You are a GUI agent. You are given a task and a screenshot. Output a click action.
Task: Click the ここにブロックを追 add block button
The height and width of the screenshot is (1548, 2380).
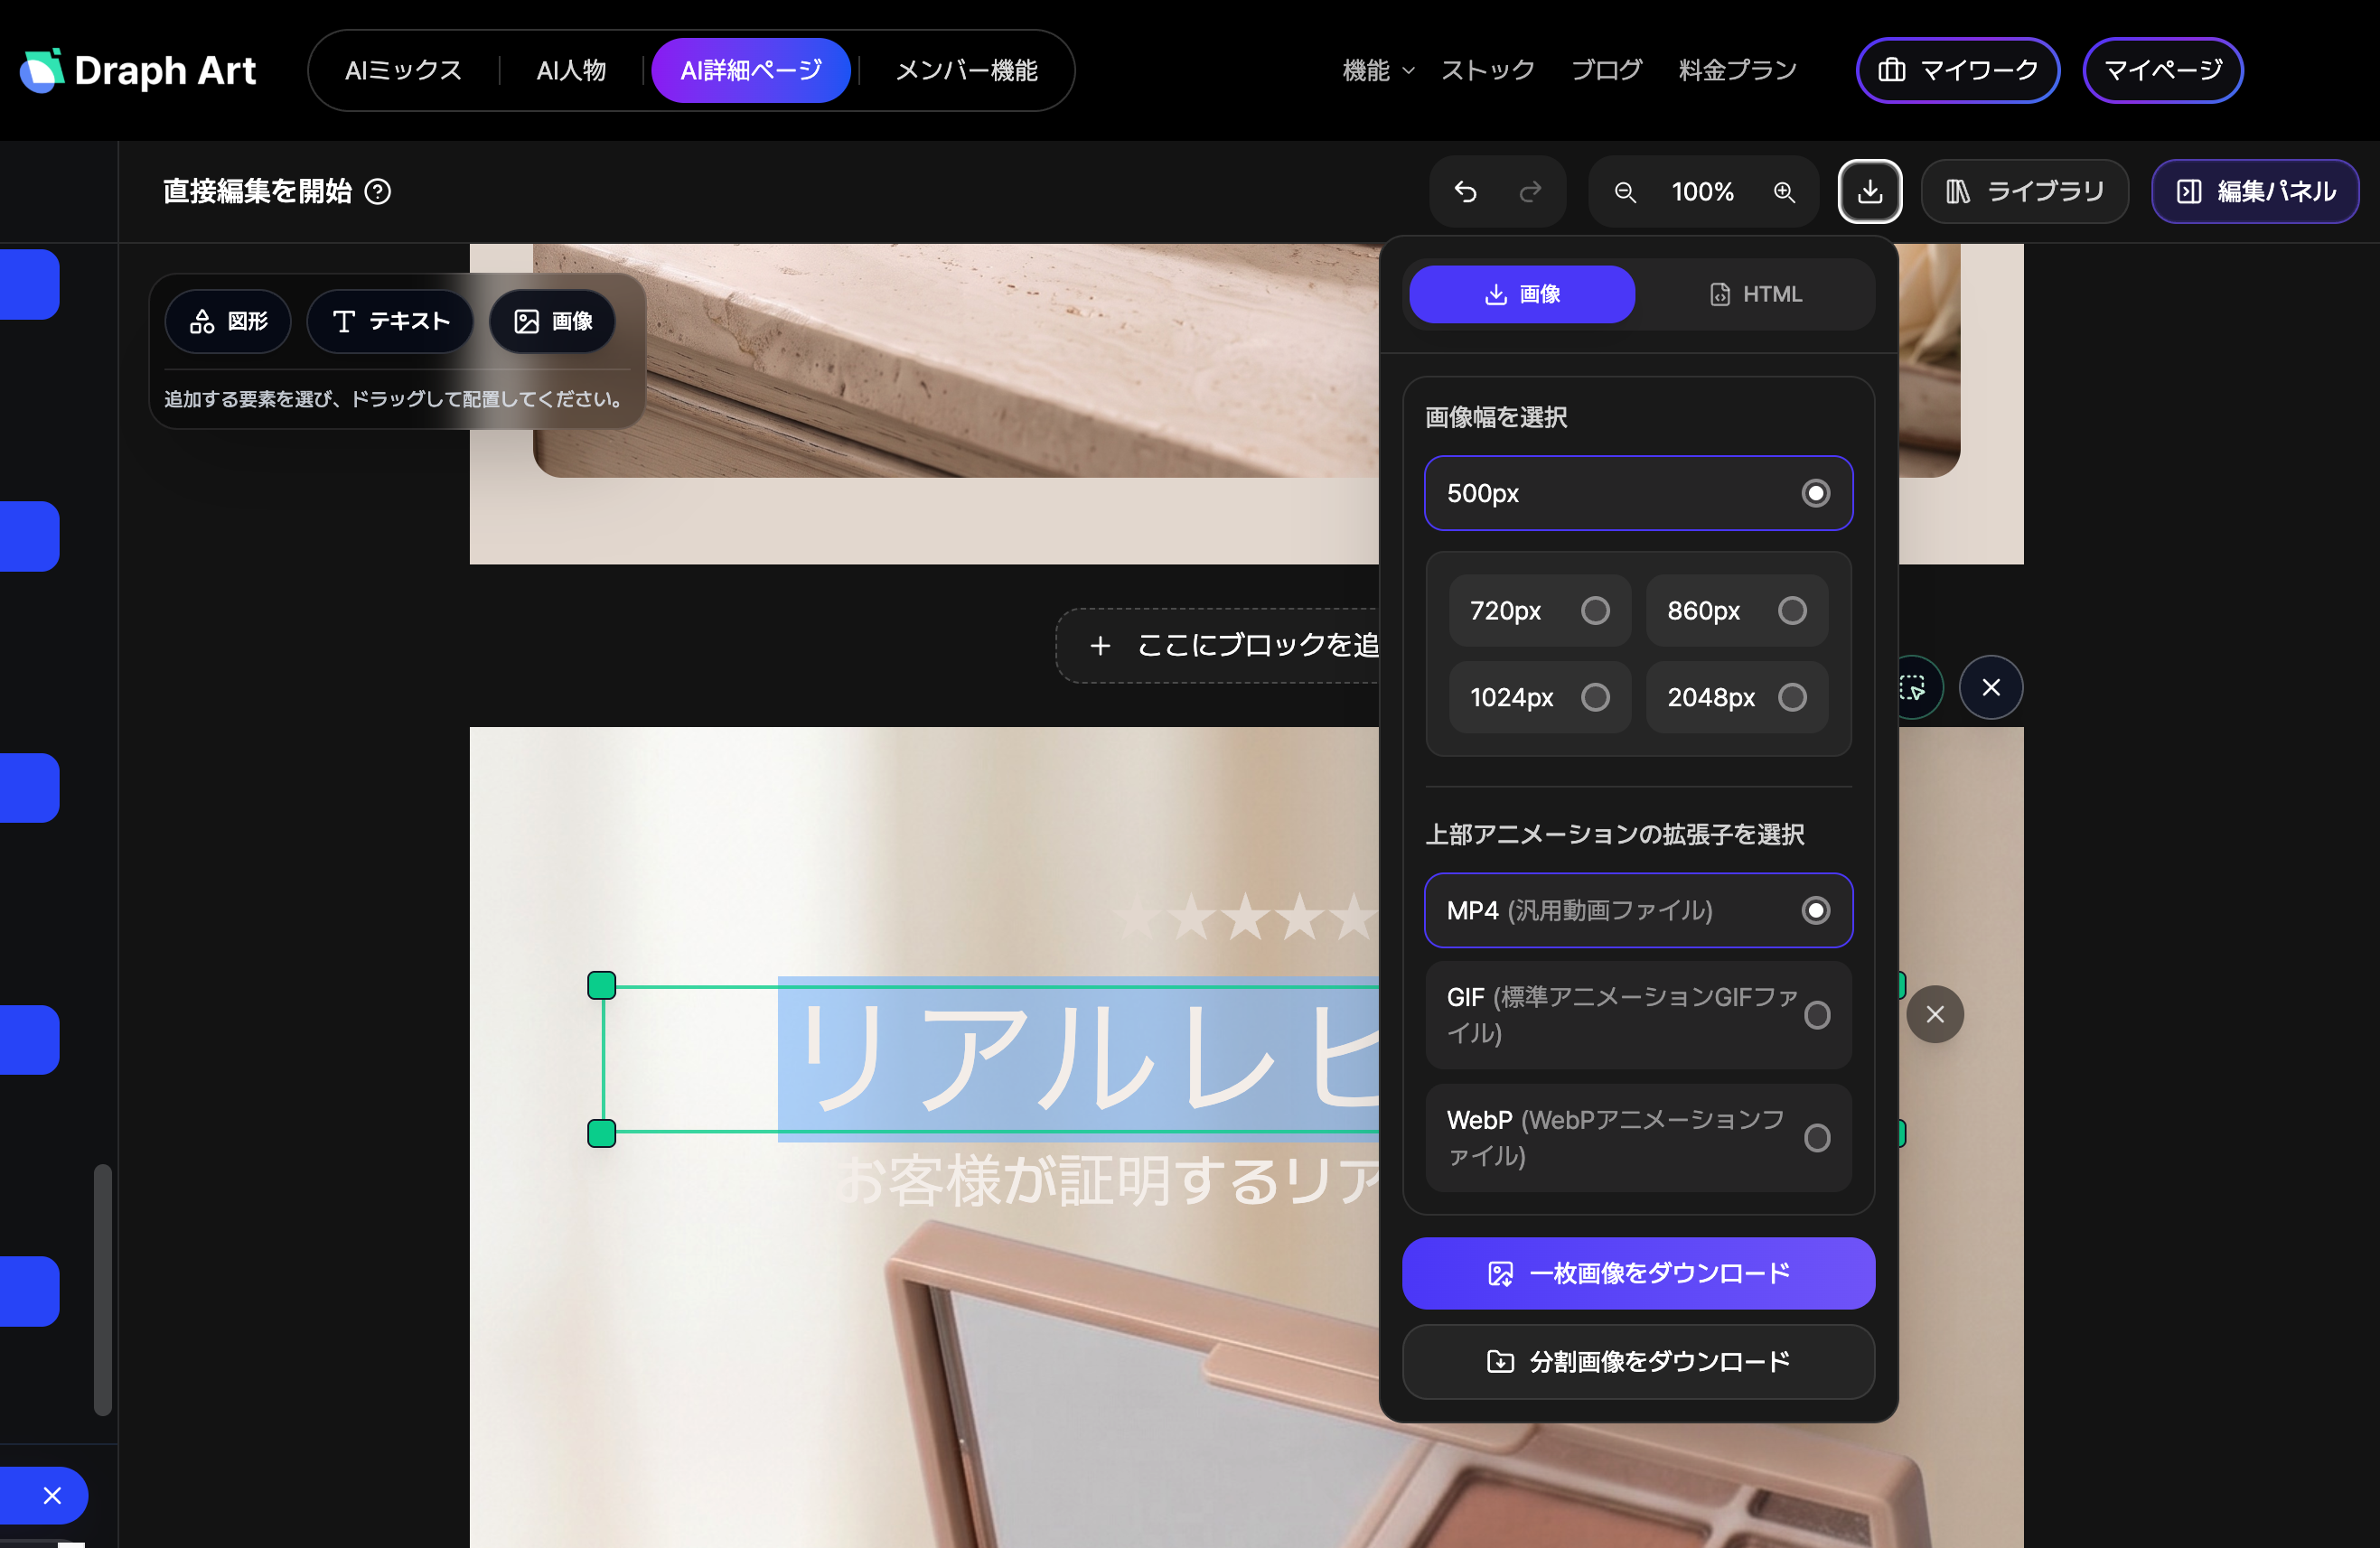[1218, 646]
